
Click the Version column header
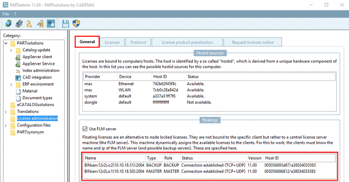coord(255,158)
